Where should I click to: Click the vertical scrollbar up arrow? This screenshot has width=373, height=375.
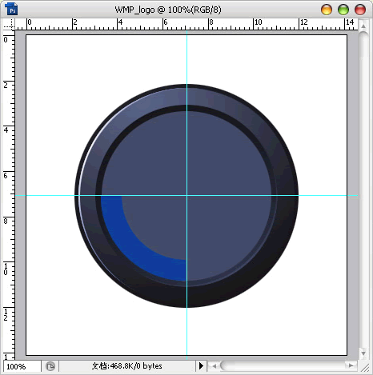pos(363,26)
